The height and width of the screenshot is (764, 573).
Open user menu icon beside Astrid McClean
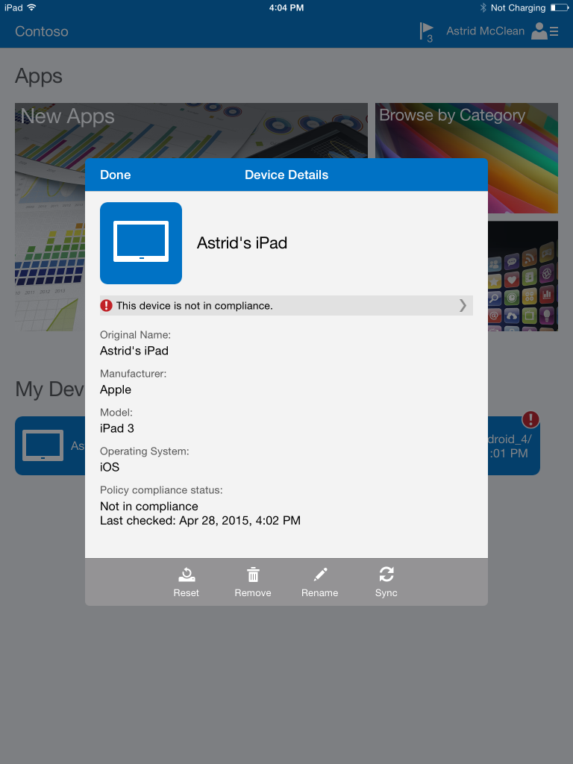544,31
